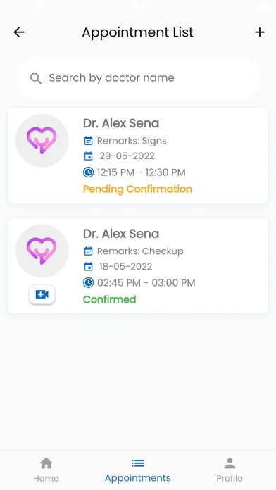Open the Pending Confirmation appointment card
The height and width of the screenshot is (490, 276).
click(138, 156)
